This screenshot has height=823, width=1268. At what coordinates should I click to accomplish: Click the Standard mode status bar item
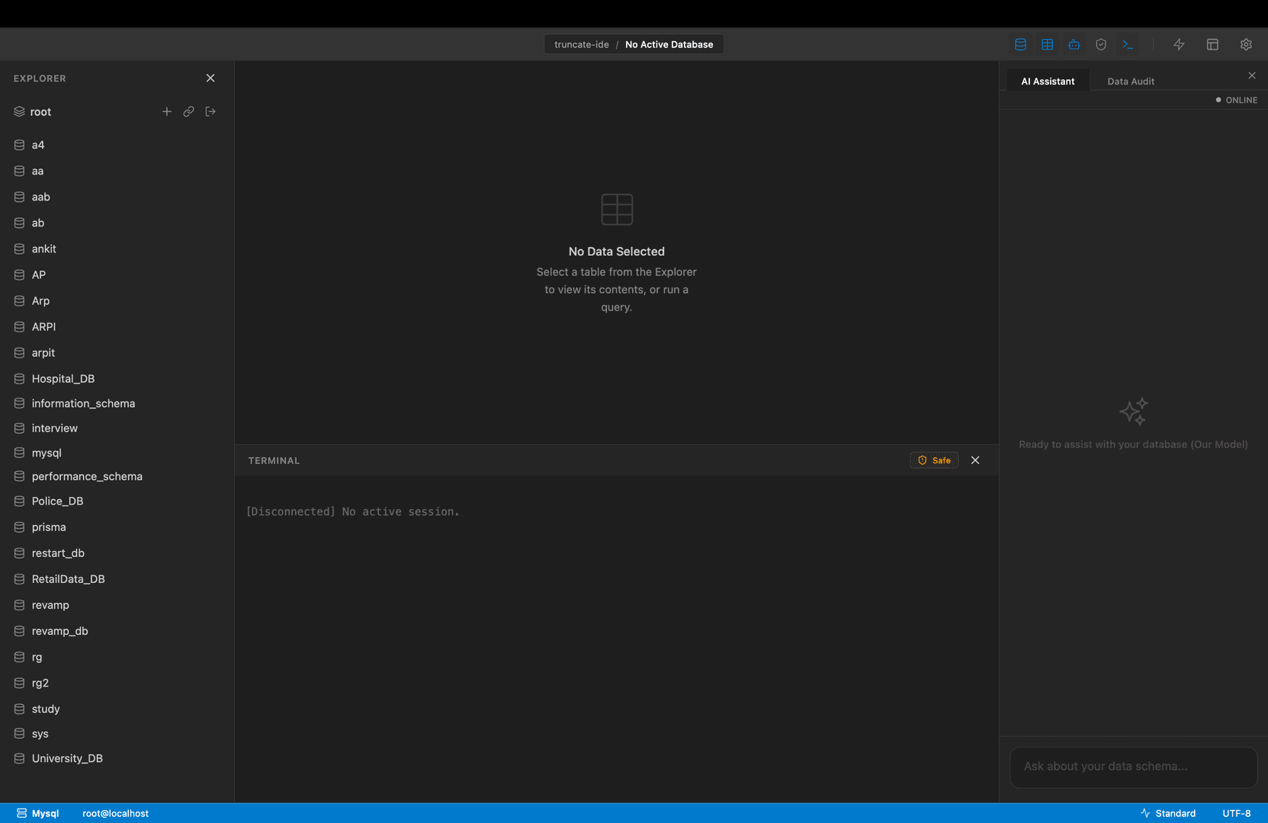(x=1167, y=813)
